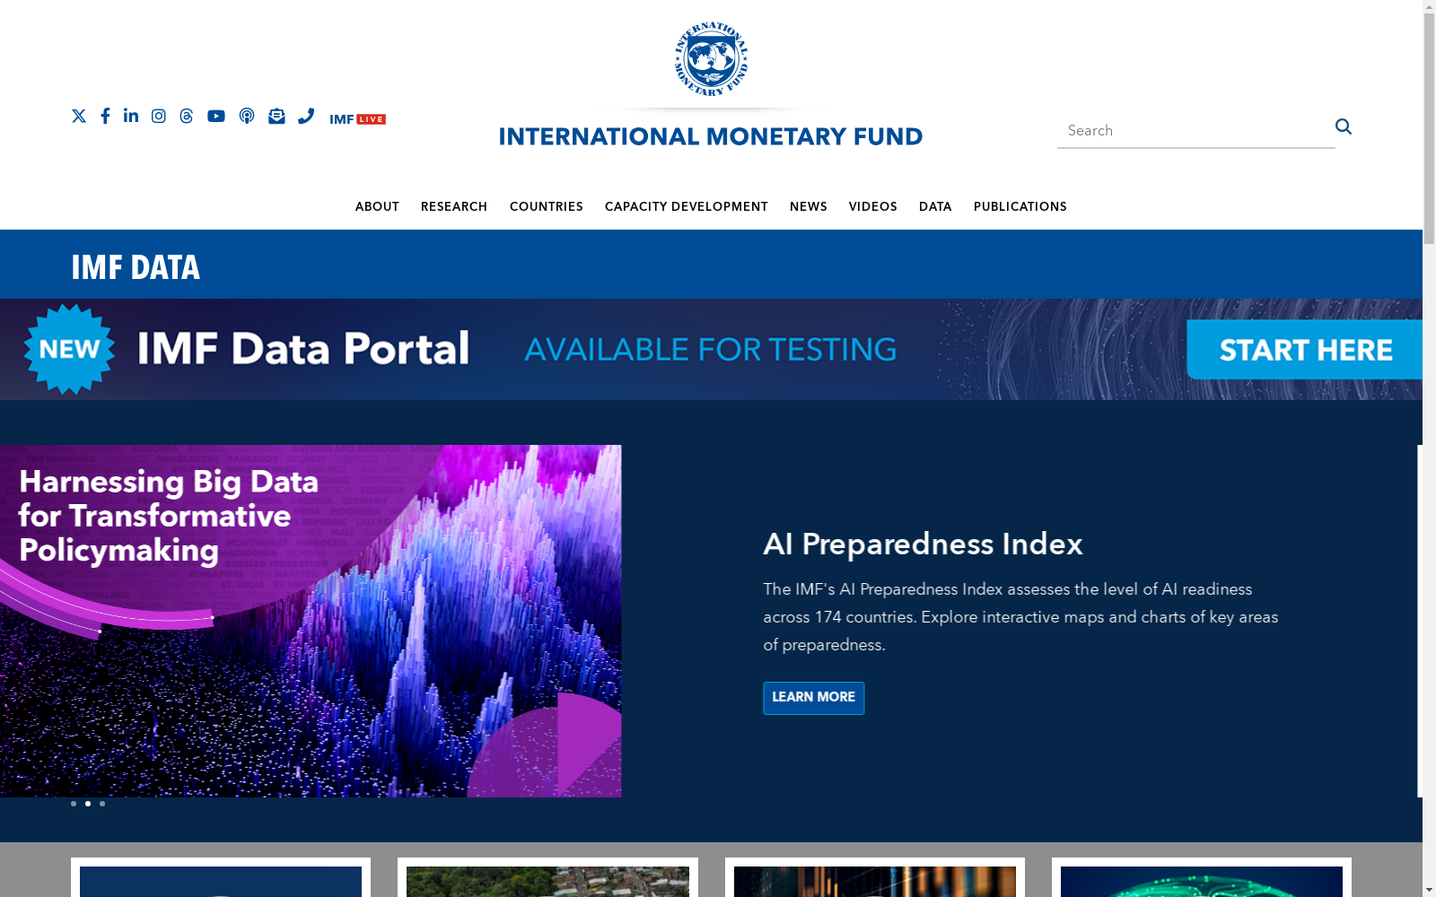Screen dimensions: 1436x897
Task: Select the second carousel dot
Action: (88, 804)
